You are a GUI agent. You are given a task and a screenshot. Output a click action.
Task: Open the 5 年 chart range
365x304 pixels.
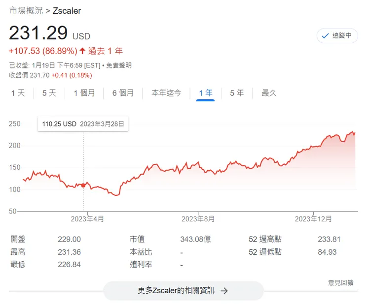click(x=237, y=93)
